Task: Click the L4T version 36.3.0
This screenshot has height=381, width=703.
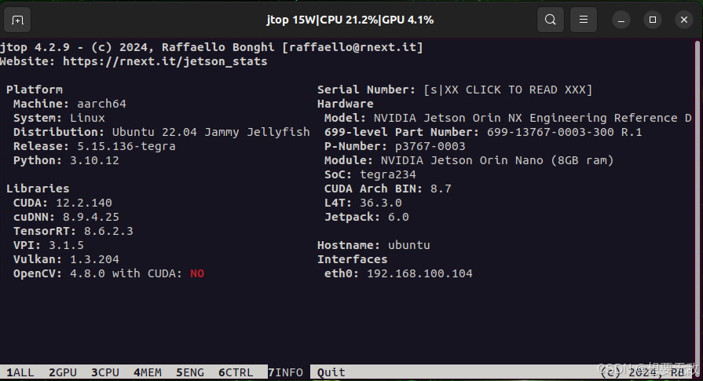Action: [381, 203]
